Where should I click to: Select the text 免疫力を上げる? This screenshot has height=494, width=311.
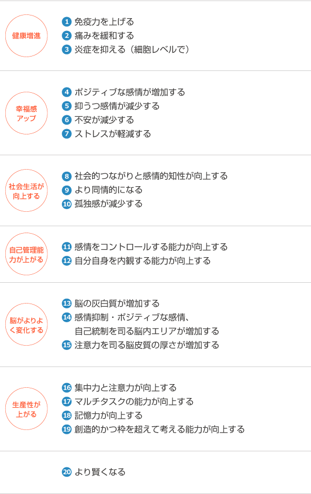(104, 22)
